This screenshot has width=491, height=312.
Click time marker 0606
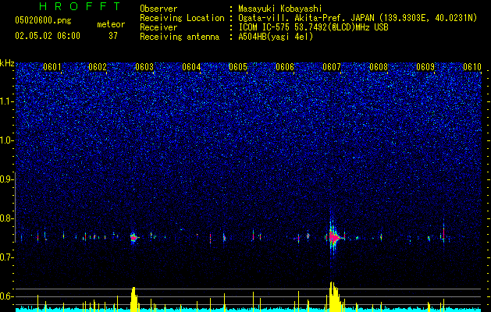pos(285,67)
